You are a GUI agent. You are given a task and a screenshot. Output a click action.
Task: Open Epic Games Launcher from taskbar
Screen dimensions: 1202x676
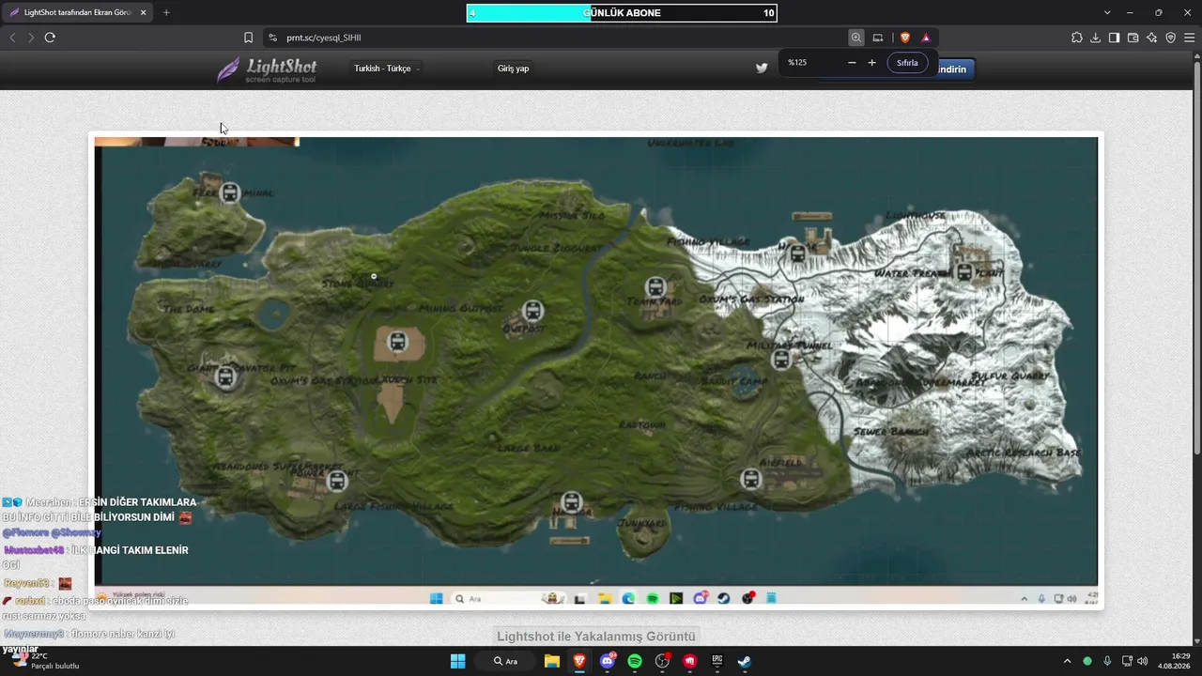point(717,661)
